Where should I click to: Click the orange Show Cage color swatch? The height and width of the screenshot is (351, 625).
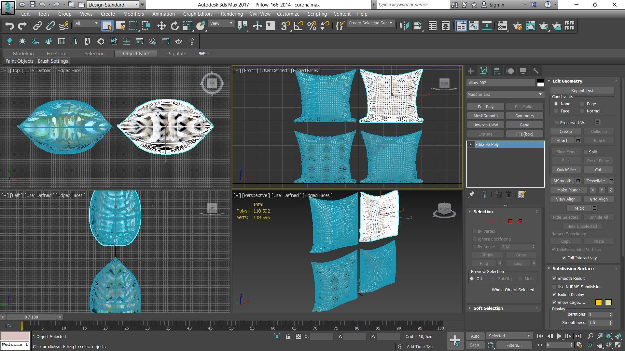[x=598, y=303]
